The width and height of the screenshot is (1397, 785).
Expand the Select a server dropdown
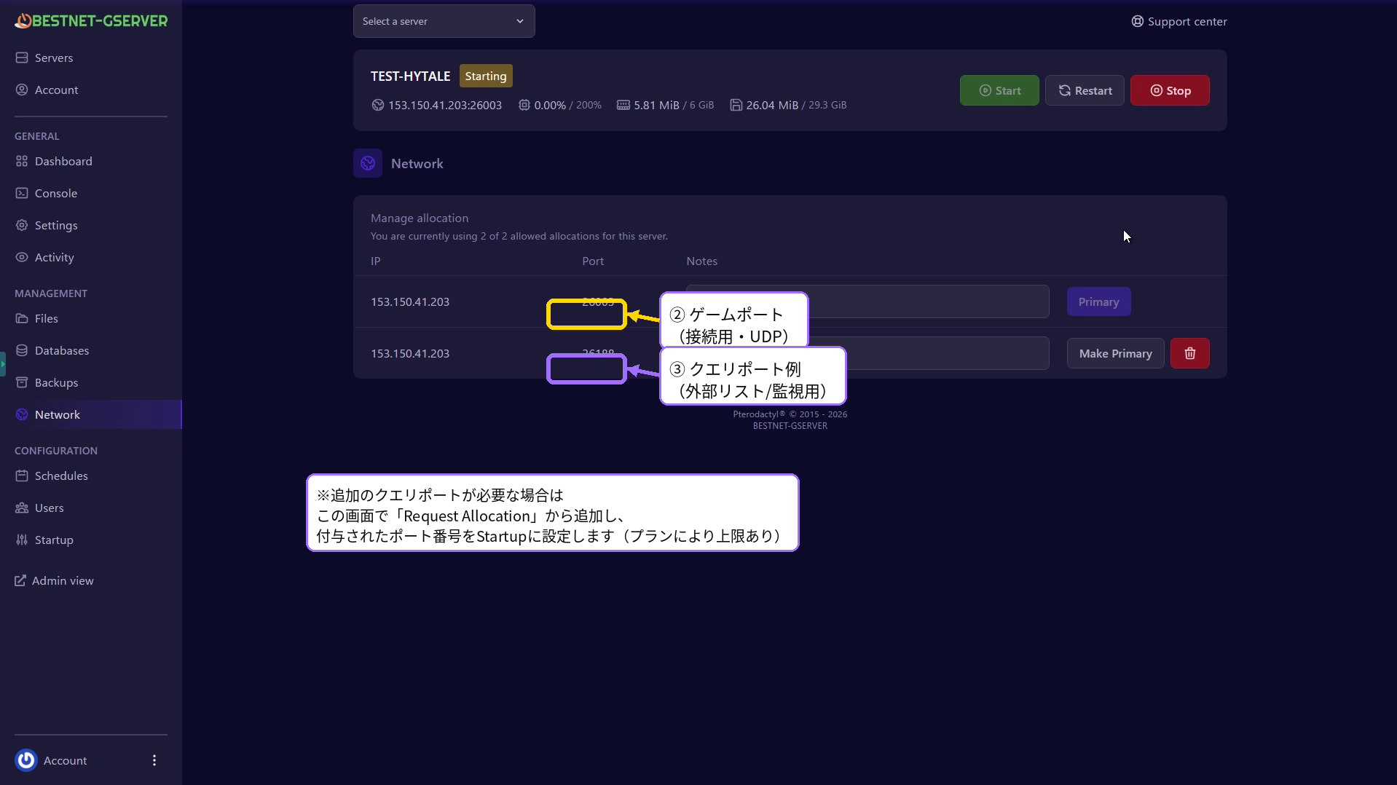click(444, 21)
